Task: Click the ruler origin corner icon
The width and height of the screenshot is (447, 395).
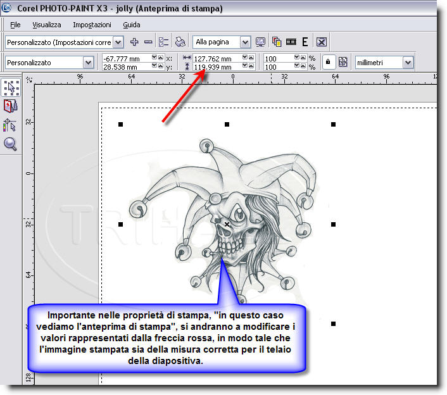Action: pos(28,80)
